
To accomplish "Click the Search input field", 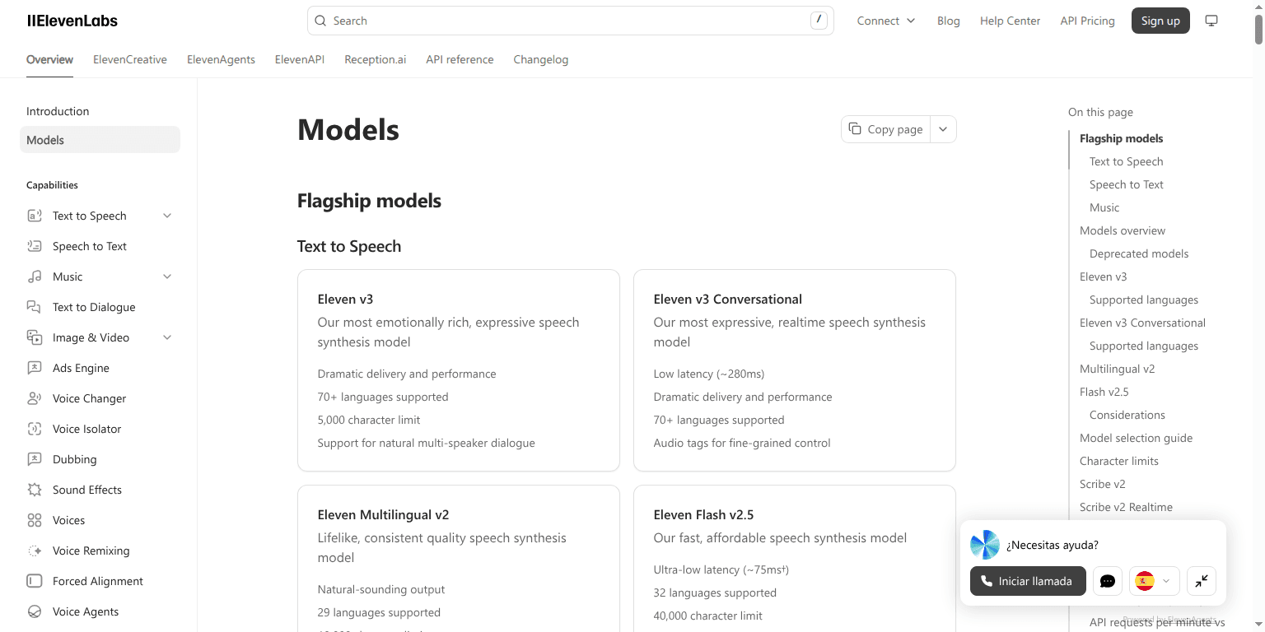I will (570, 21).
